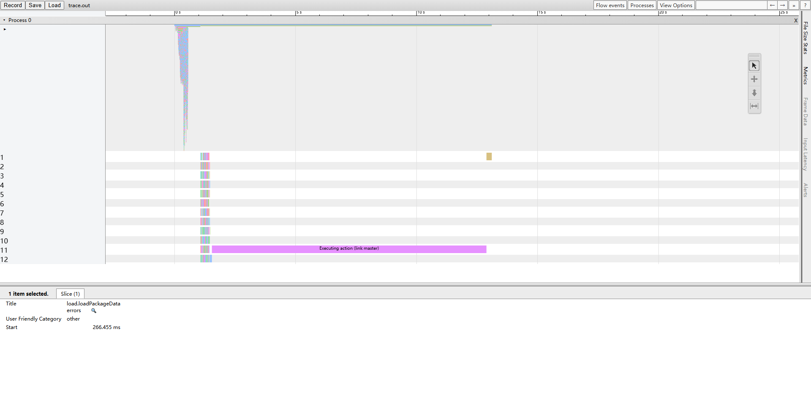Activate the timing measurement tool
Viewport: 811px width, 402px height.
[x=754, y=106]
